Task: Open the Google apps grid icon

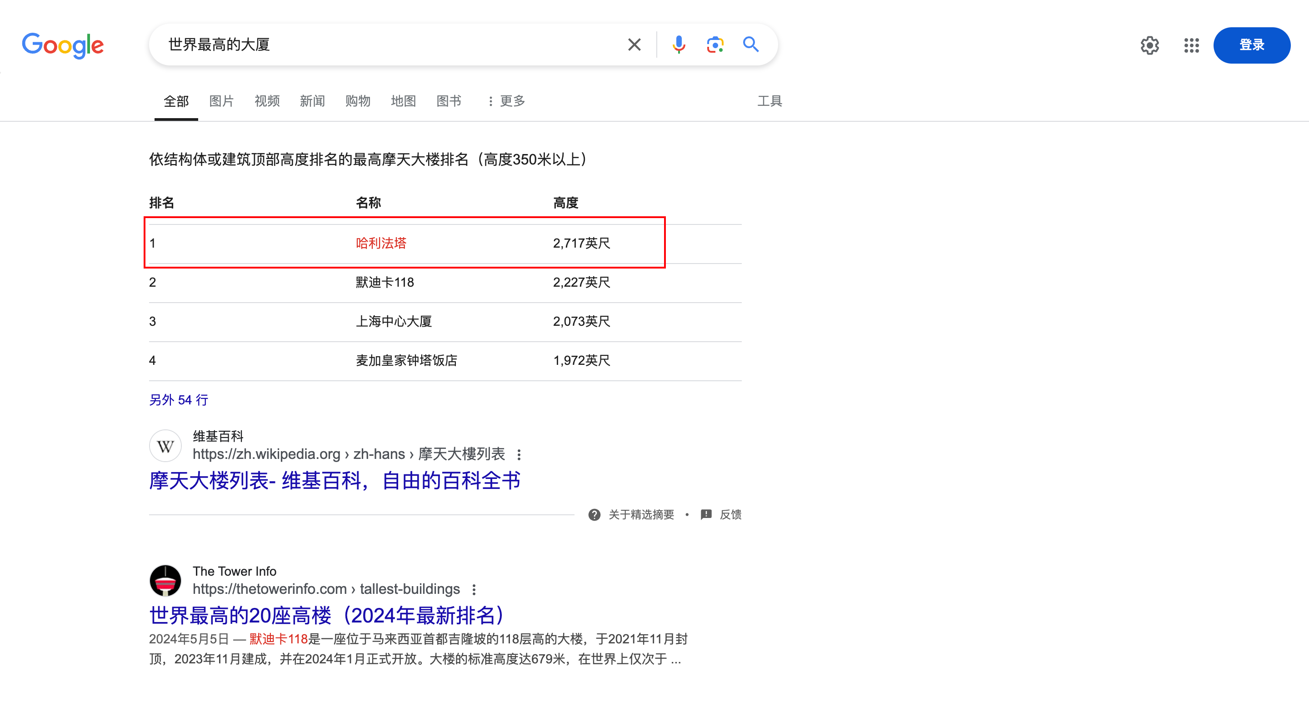Action: pos(1191,45)
